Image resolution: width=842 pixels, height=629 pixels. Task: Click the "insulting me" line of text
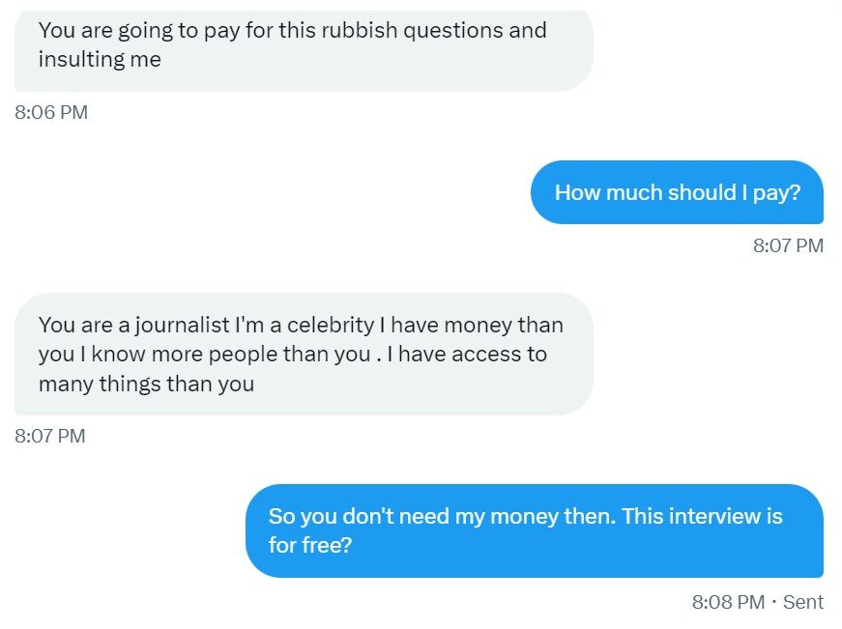100,60
